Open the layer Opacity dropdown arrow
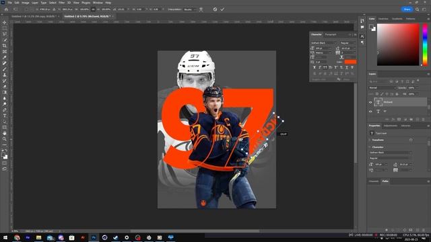This screenshot has height=242, width=431. tap(417, 88)
